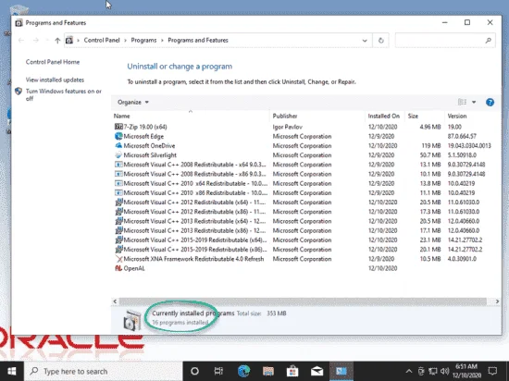Open Microsoft Store from the taskbar
509x381 pixels.
292,371
